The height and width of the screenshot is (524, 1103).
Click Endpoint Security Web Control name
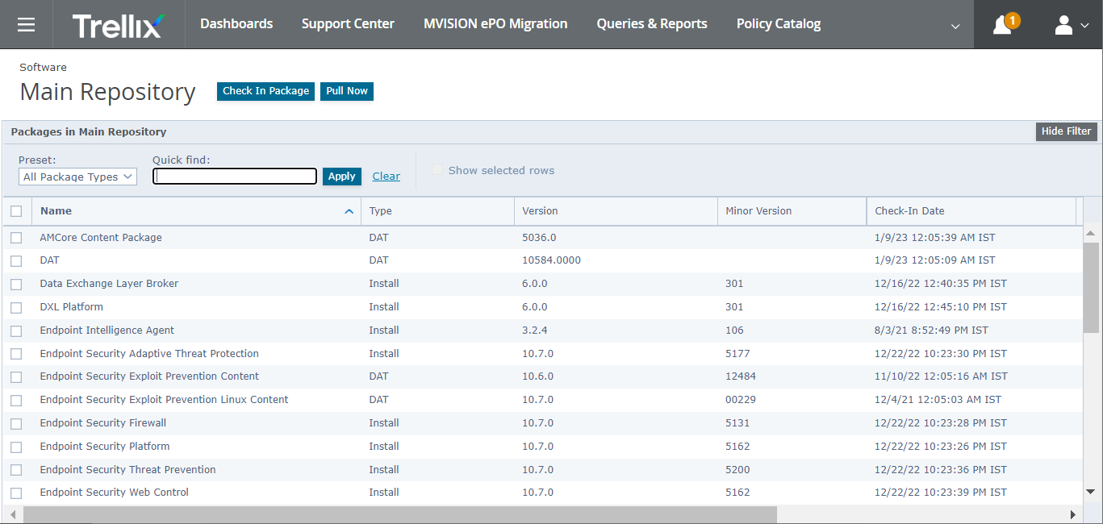point(115,493)
